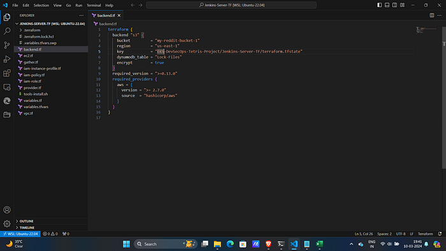This screenshot has width=446, height=251.
Task: Open iam-instance-profile.tf file
Action: pos(51,69)
